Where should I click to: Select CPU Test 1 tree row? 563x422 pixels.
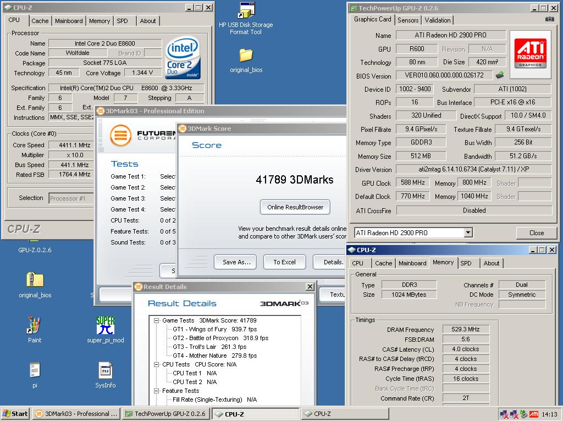pos(195,373)
